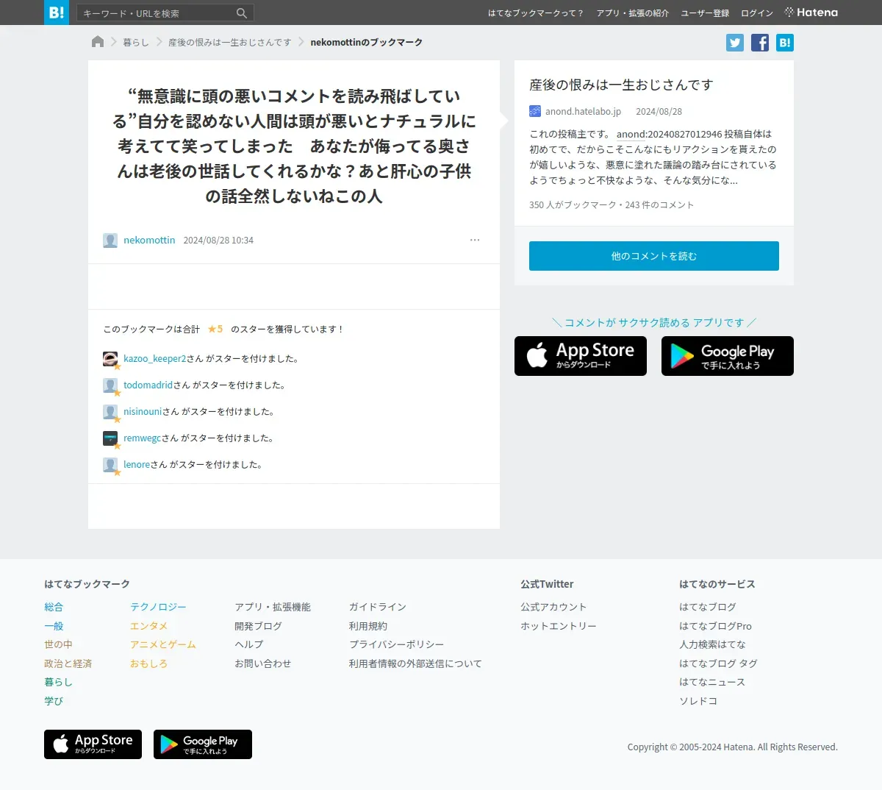Open the 学び footer category
Image resolution: width=882 pixels, height=790 pixels.
pos(54,702)
